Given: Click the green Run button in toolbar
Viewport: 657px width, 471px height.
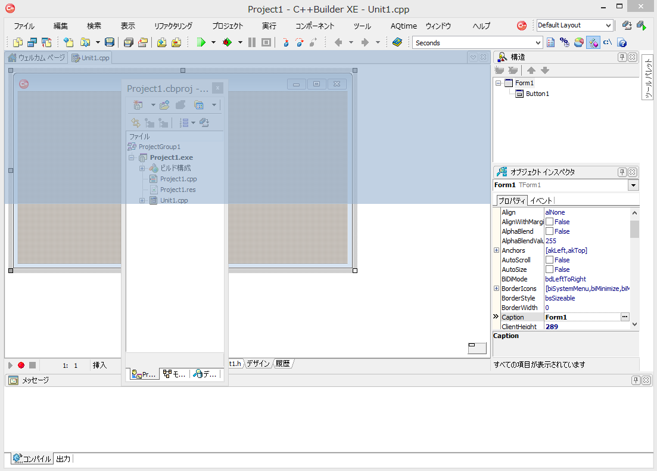Looking at the screenshot, I should coord(201,42).
